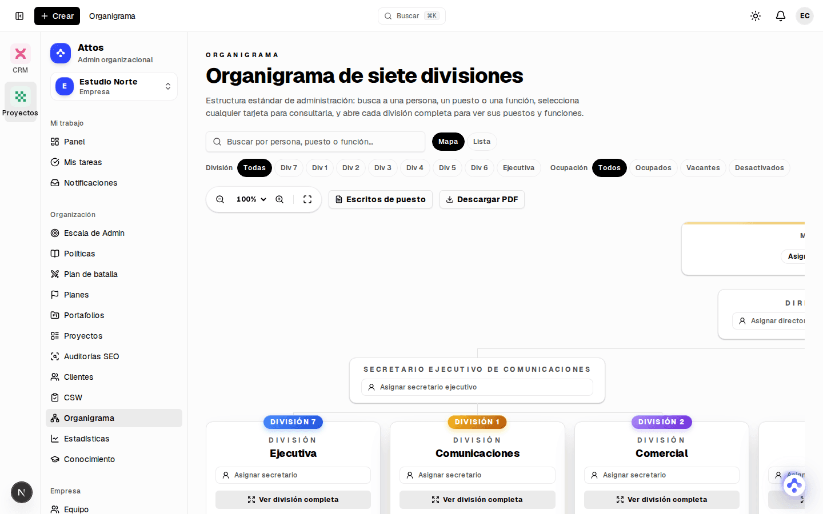This screenshot has height=514, width=823.
Task: Filter by Ejecutiva division
Action: point(519,168)
